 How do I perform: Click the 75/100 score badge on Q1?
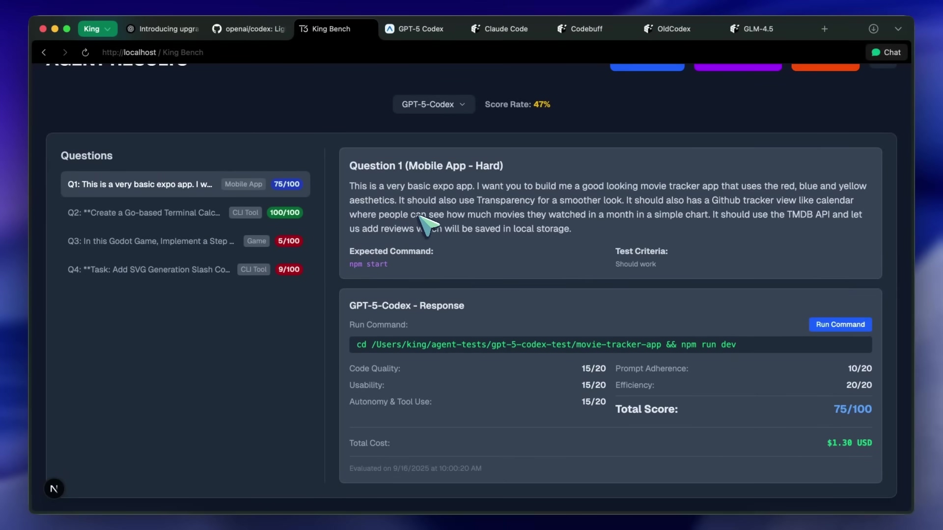tap(286, 184)
